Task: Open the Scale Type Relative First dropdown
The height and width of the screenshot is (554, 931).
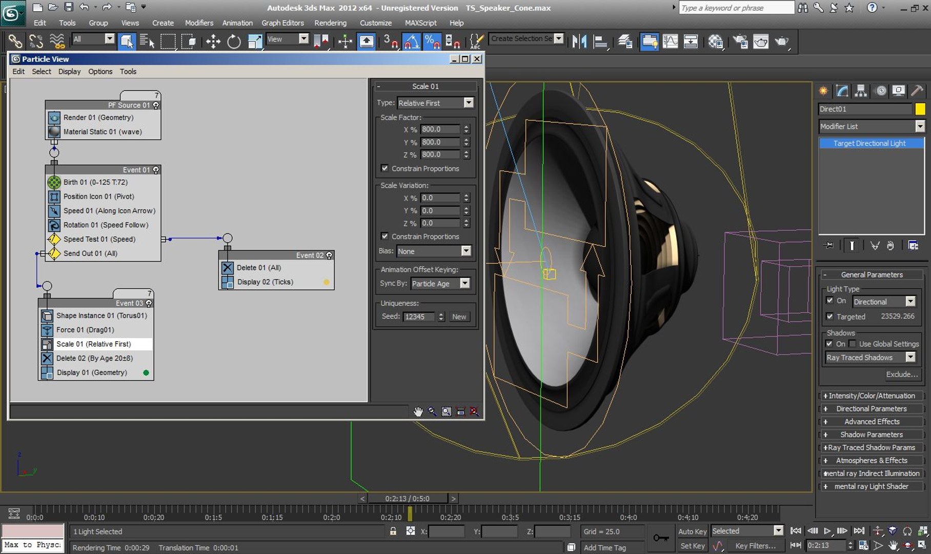Action: (435, 103)
